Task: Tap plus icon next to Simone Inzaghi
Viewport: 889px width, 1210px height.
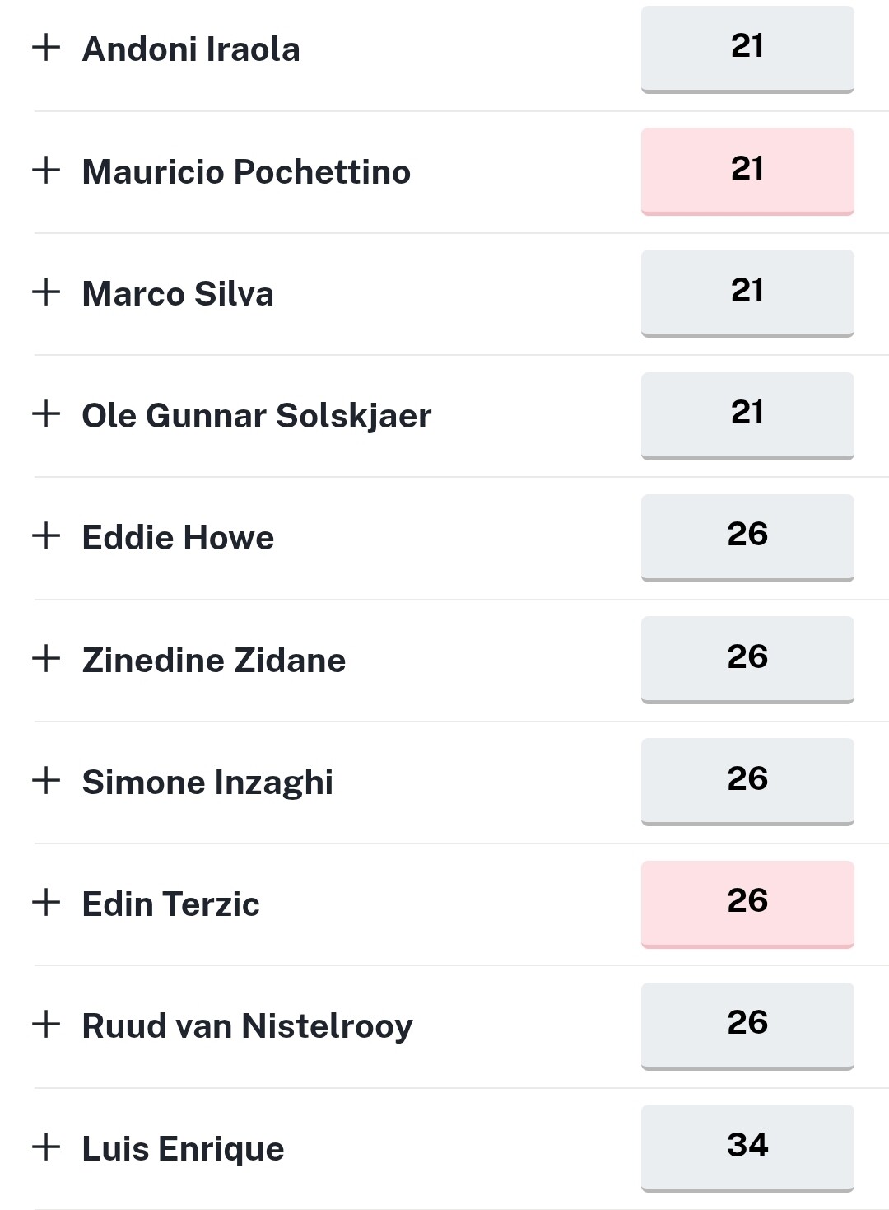Action: point(46,781)
